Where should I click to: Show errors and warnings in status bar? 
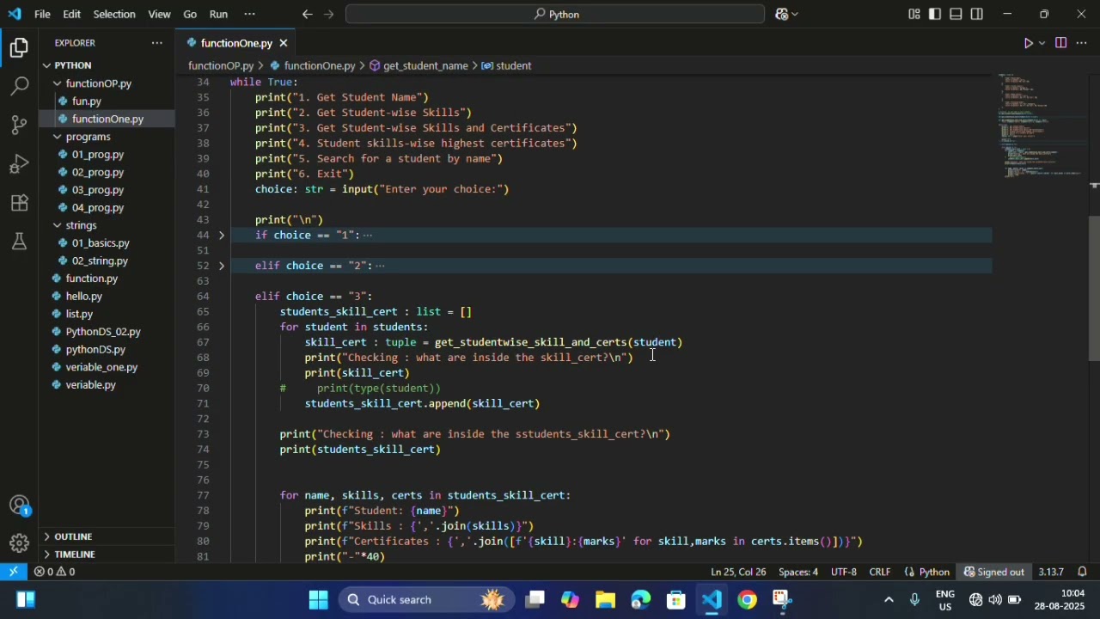pyautogui.click(x=54, y=572)
